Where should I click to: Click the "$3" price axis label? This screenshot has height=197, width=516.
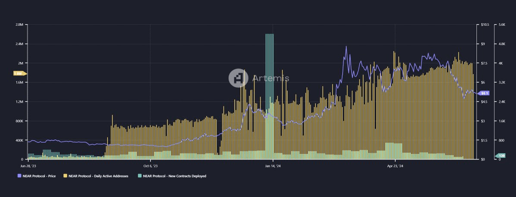(x=483, y=121)
